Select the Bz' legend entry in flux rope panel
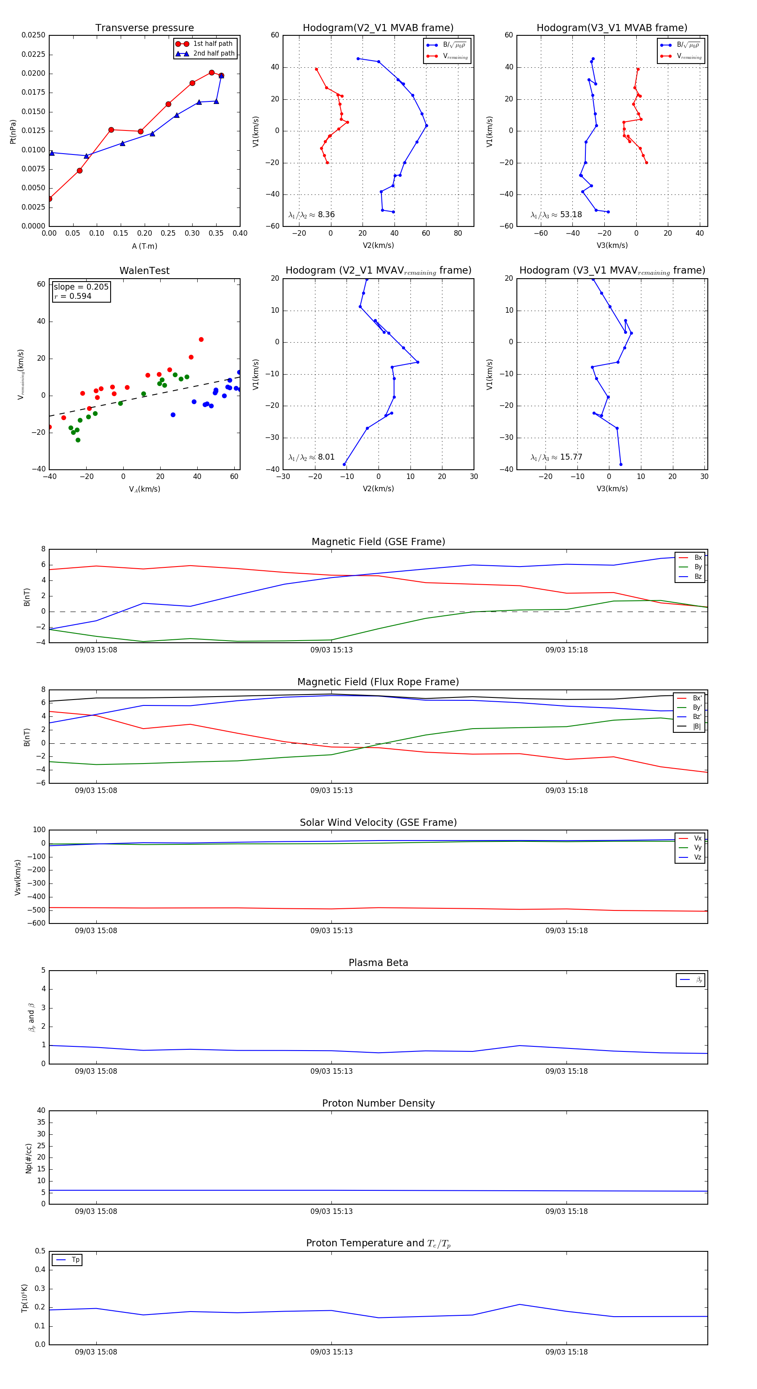Image resolution: width=757 pixels, height=1389 pixels. pyautogui.click(x=690, y=717)
